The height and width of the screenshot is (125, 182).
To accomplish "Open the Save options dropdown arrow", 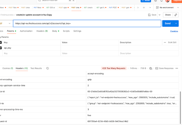I will pos(160,15).
